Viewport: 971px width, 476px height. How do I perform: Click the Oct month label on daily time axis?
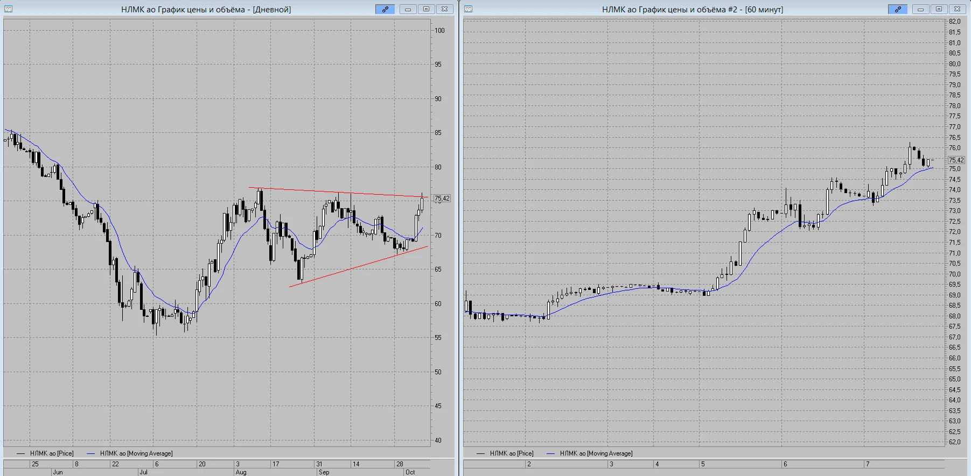tap(410, 472)
